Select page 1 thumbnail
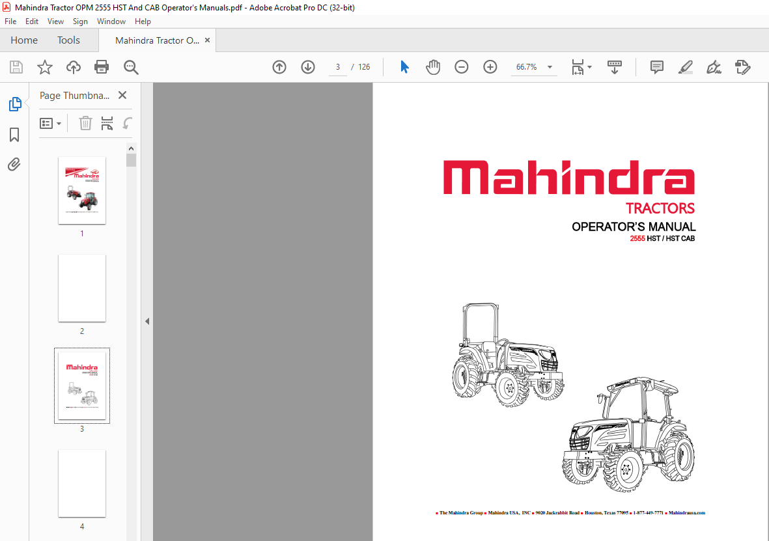The width and height of the screenshot is (769, 541). (82, 190)
